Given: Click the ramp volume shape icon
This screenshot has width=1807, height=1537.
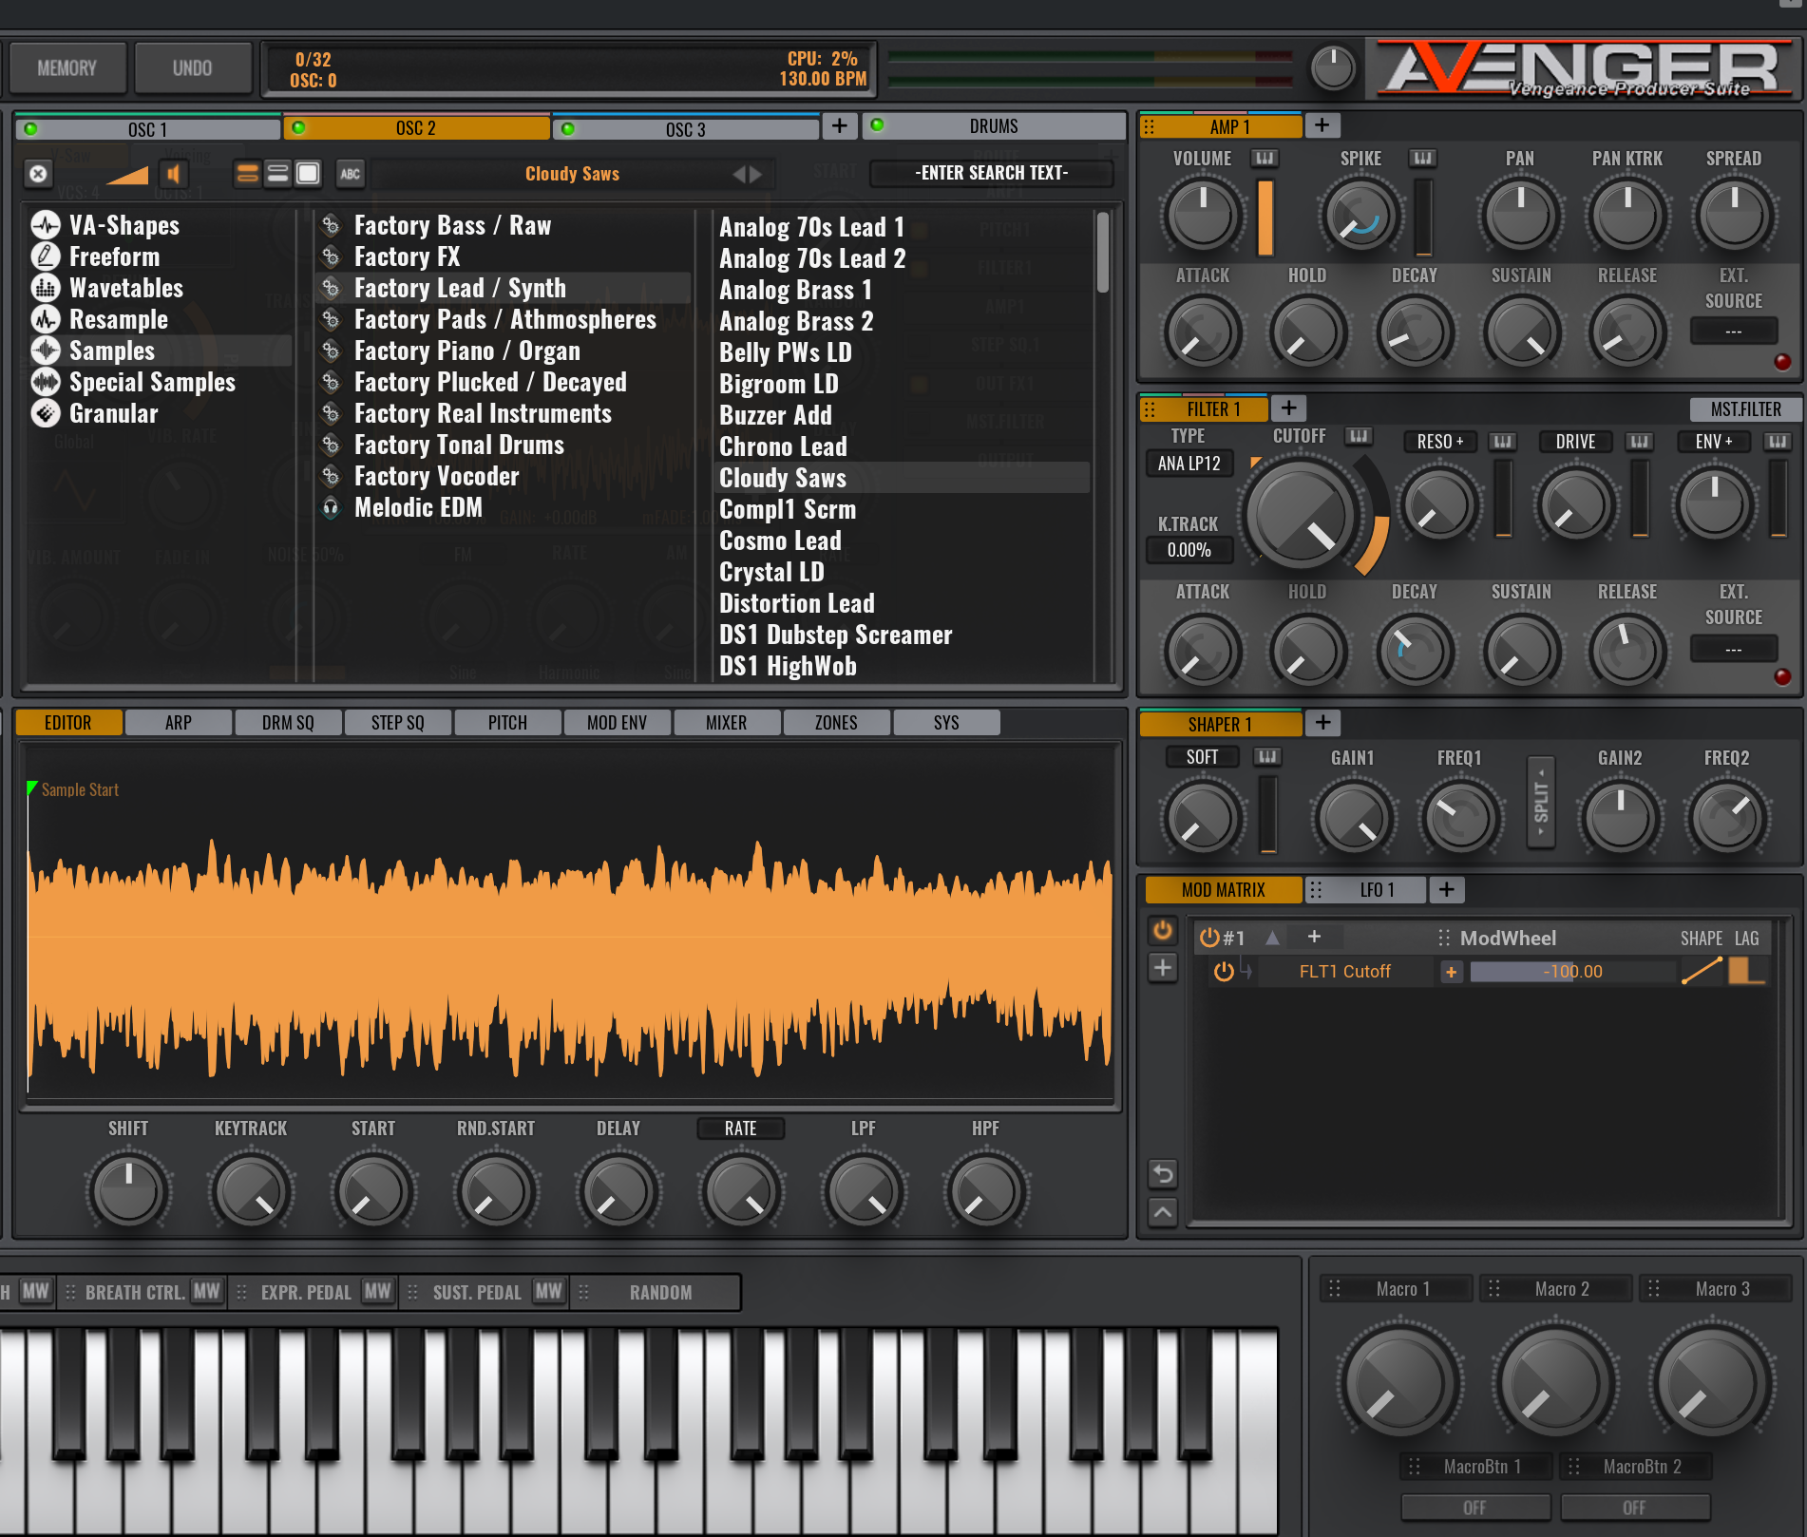Looking at the screenshot, I should pos(126,174).
